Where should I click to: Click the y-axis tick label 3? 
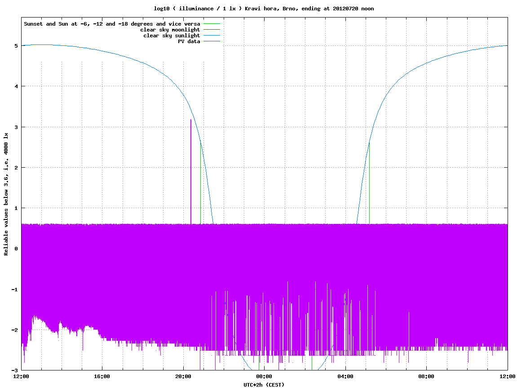pyautogui.click(x=16, y=127)
